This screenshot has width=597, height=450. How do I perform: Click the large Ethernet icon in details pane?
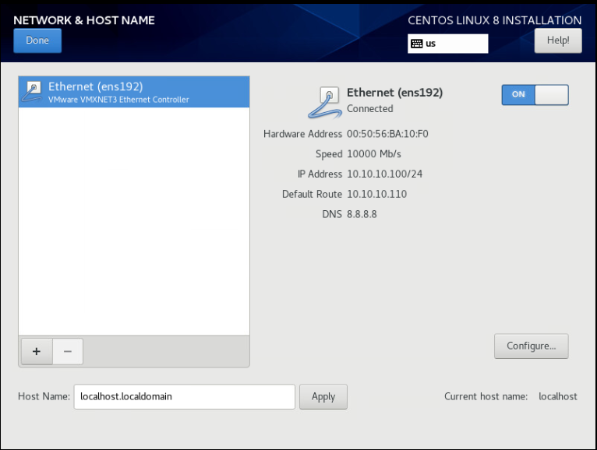[325, 103]
